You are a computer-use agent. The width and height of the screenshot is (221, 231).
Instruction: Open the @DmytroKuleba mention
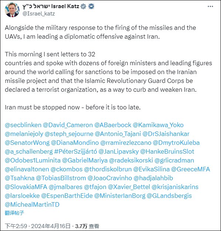176,143
